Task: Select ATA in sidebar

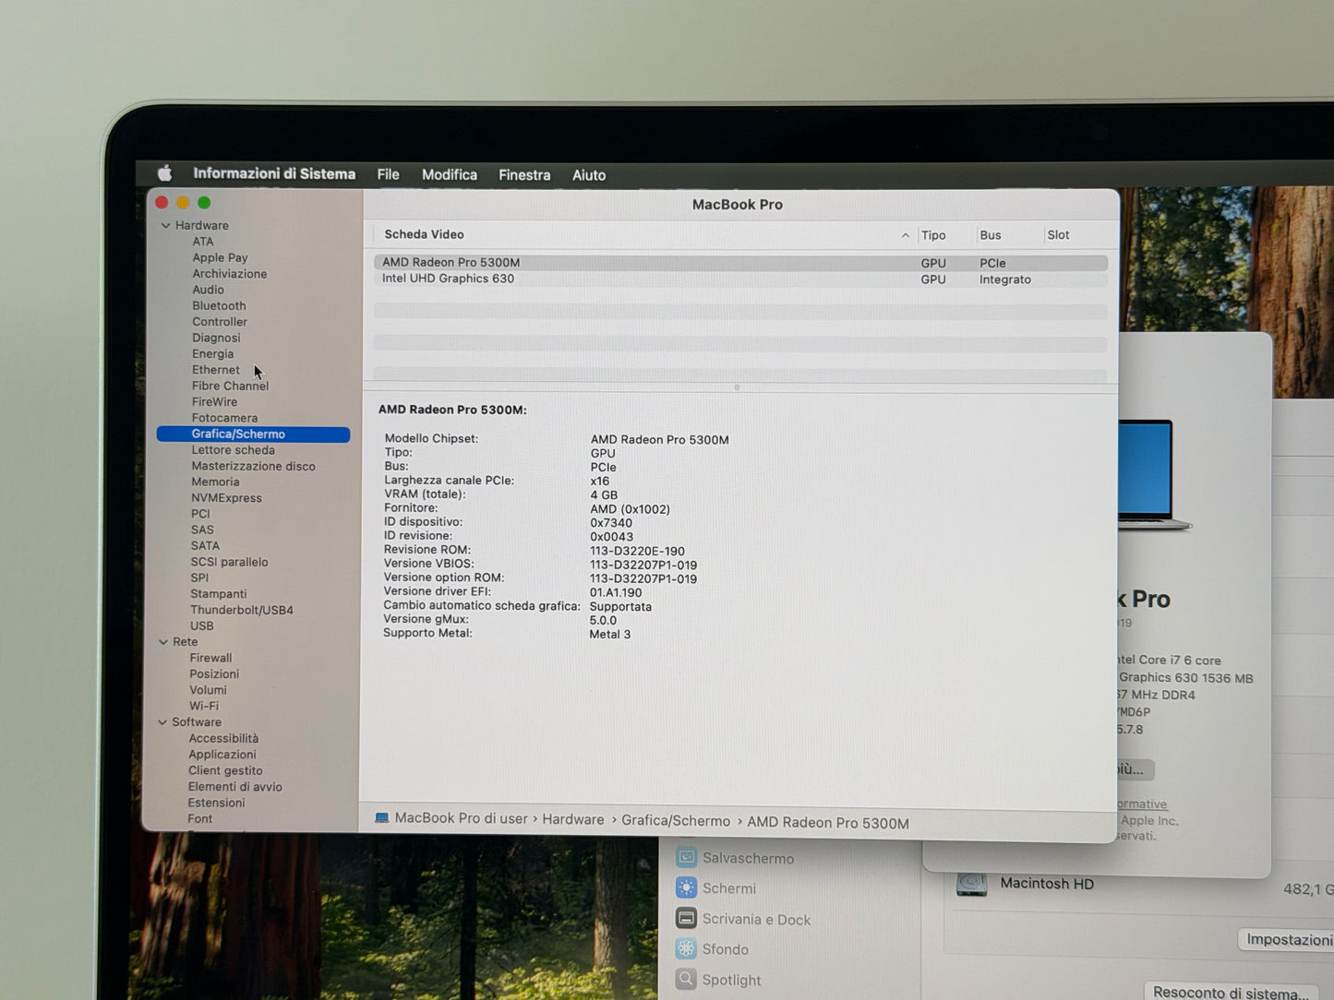Action: tap(203, 242)
